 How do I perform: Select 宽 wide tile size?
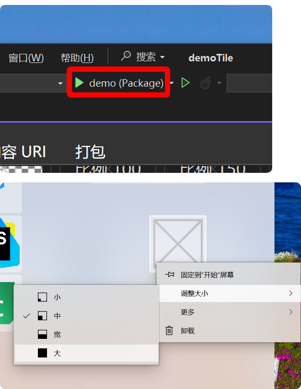coord(86,334)
